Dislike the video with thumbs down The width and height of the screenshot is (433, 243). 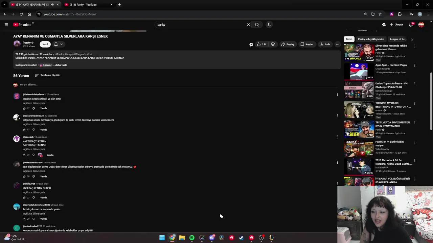coord(273,44)
